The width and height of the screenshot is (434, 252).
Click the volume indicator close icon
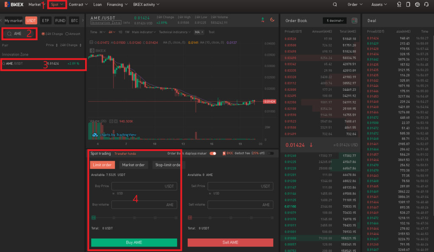(x=116, y=121)
